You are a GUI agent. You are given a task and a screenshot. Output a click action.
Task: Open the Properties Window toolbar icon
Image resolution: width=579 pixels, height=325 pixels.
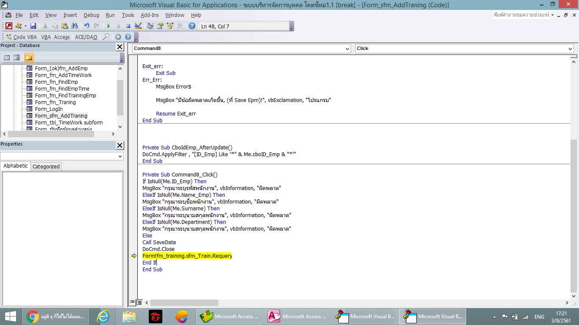click(160, 26)
